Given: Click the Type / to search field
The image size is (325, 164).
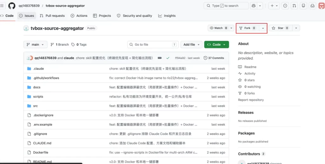Looking at the screenshot, I should [x=226, y=6].
